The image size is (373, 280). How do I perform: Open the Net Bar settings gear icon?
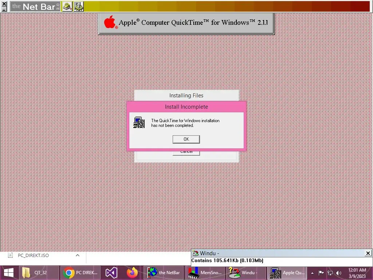click(79, 7)
